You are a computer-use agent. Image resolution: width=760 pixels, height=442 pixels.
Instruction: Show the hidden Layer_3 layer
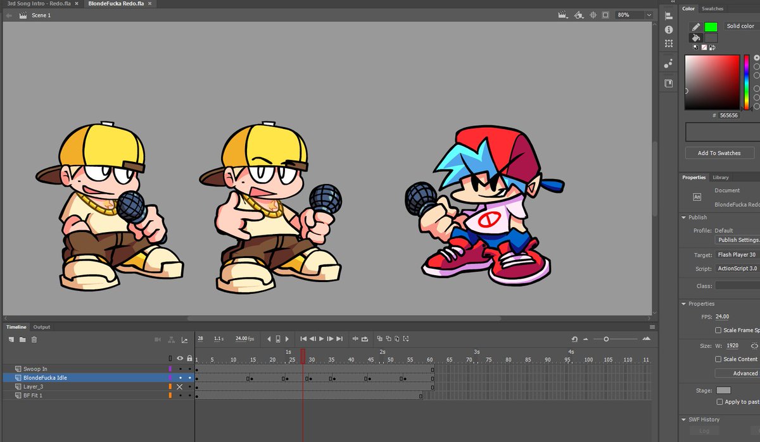click(x=180, y=386)
